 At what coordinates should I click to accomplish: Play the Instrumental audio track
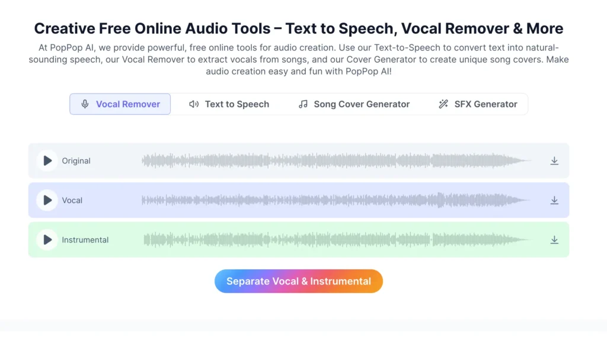[47, 240]
